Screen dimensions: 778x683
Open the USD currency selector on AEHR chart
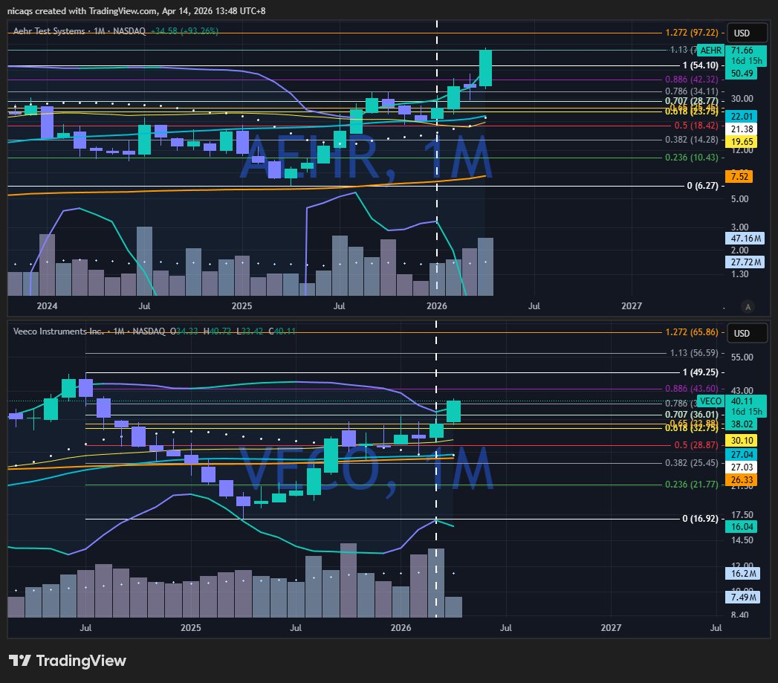[747, 33]
